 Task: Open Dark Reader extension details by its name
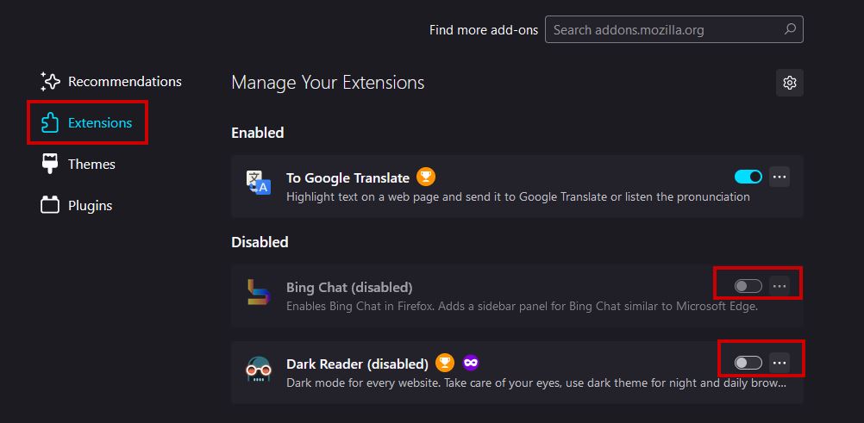coord(357,364)
